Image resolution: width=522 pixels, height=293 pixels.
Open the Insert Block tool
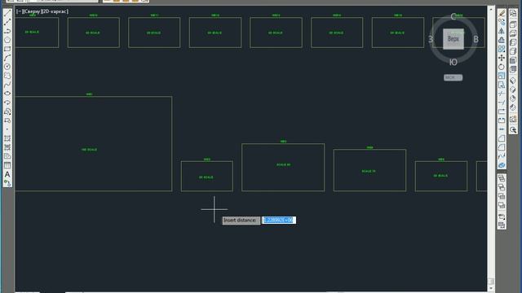point(7,112)
